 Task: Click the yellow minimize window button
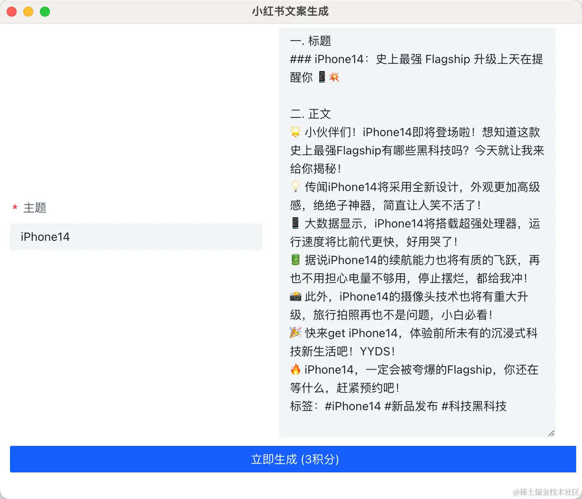pyautogui.click(x=28, y=12)
